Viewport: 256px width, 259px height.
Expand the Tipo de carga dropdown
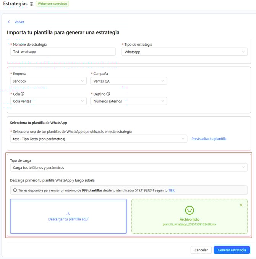(128, 168)
